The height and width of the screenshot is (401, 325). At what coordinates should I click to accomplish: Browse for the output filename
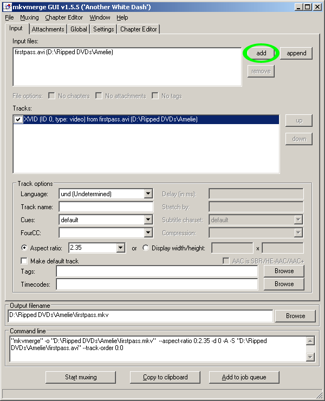pos(295,316)
